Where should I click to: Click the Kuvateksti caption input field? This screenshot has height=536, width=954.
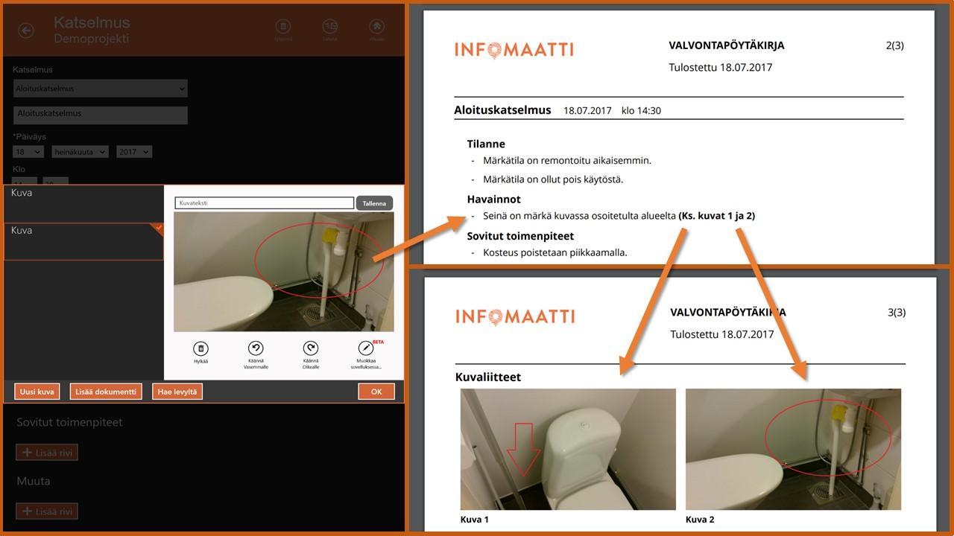tap(264, 203)
